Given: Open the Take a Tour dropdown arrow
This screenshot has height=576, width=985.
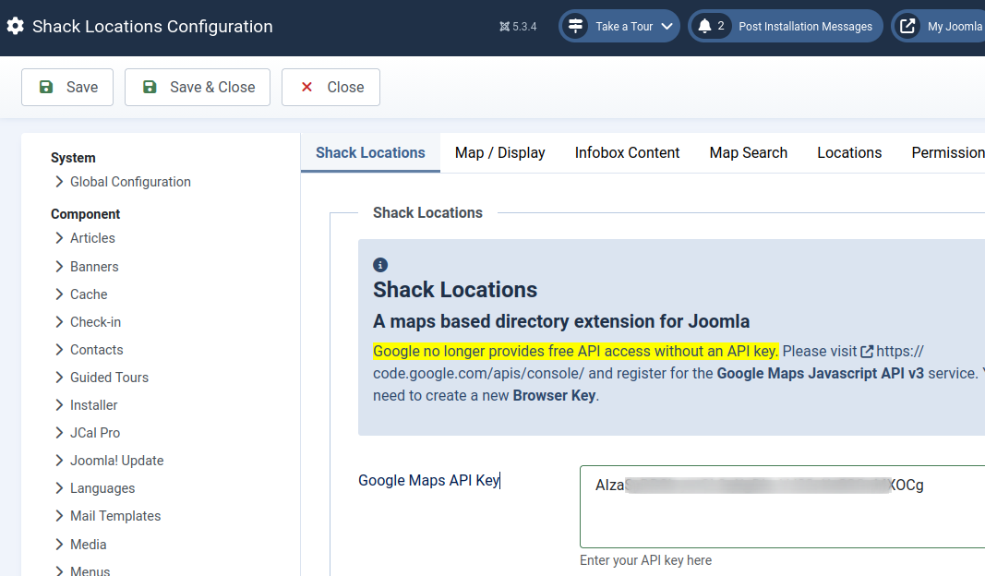Looking at the screenshot, I should (x=665, y=26).
